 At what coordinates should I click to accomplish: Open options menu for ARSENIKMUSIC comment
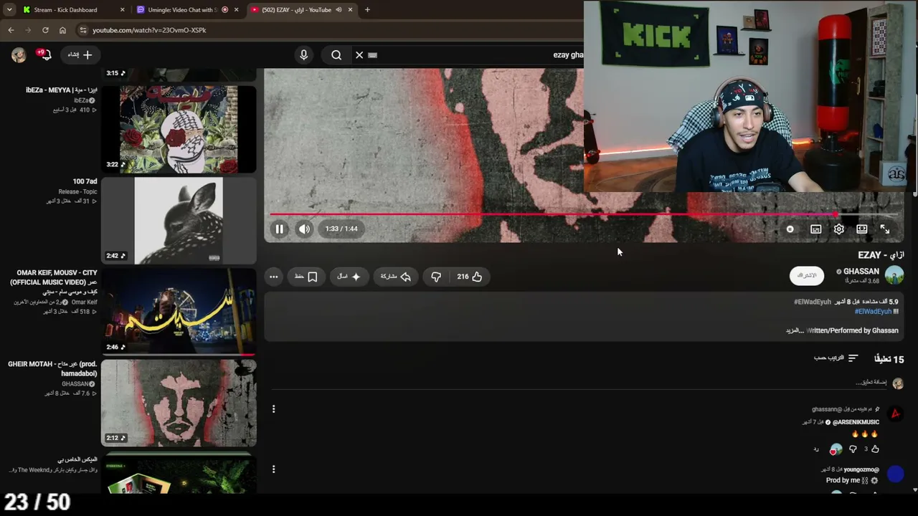click(273, 409)
